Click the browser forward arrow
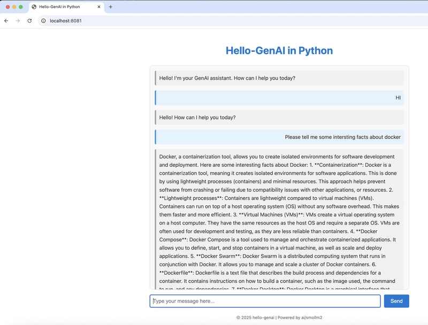The width and height of the screenshot is (428, 325). 18,21
